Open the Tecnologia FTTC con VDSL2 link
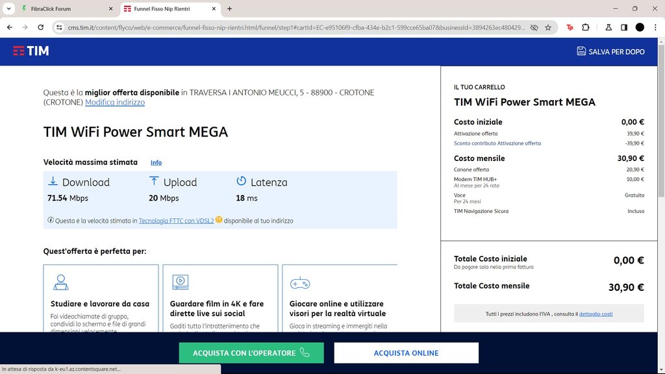665x374 pixels. click(176, 221)
